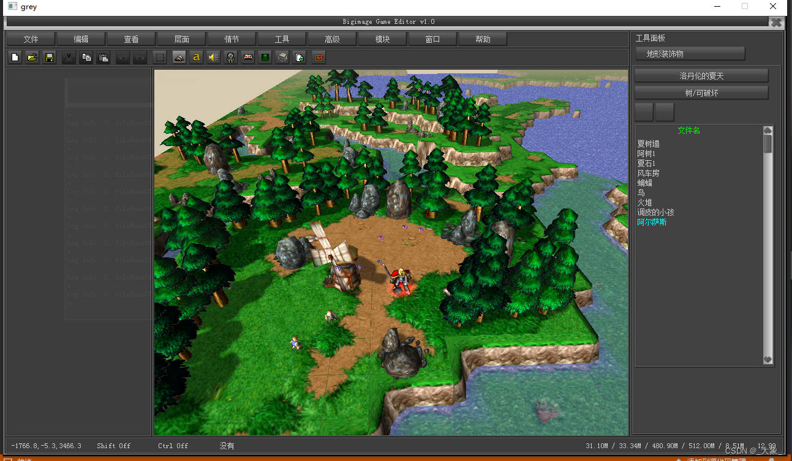The width and height of the screenshot is (792, 461).
Task: Click the Copy icon in toolbar
Action: 86,57
